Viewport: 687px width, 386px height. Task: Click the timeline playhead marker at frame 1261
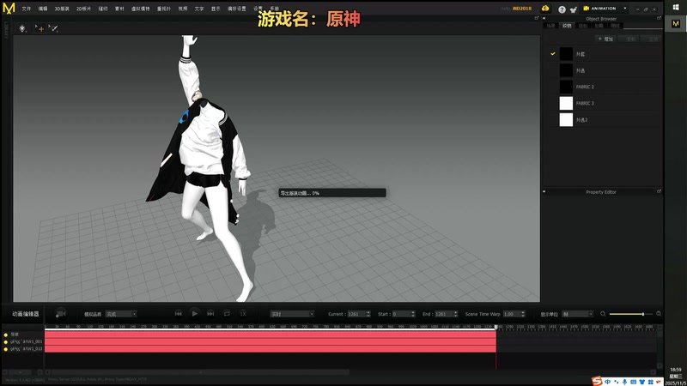click(496, 327)
